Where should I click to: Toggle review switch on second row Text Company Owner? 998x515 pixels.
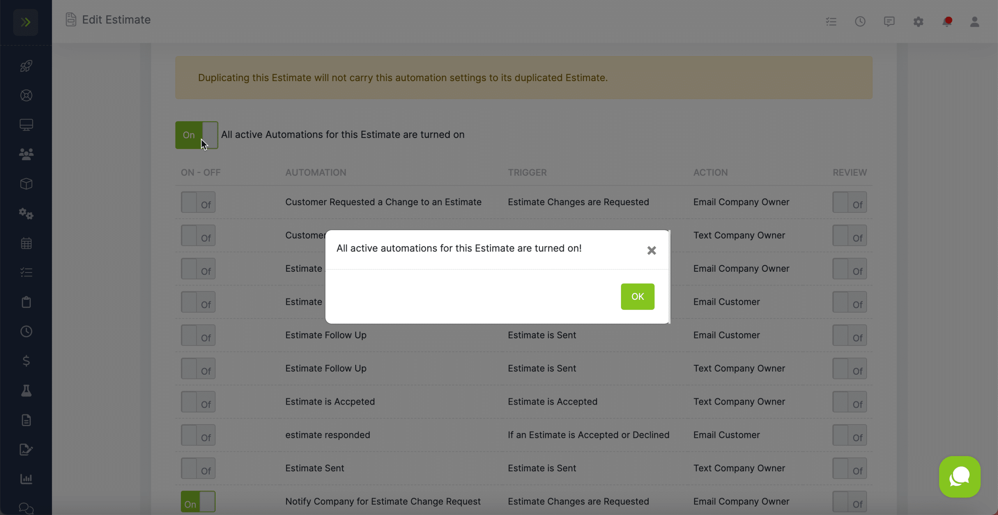849,235
